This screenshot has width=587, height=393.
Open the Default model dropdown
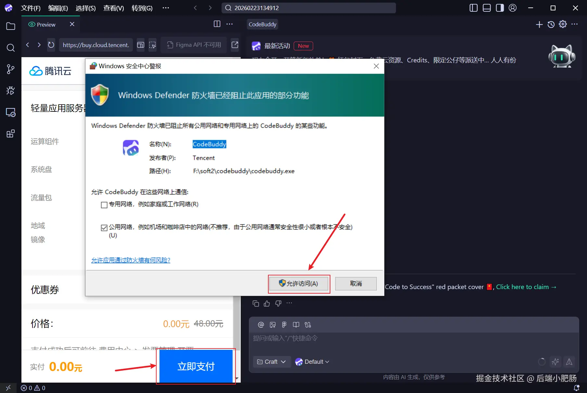[312, 362]
